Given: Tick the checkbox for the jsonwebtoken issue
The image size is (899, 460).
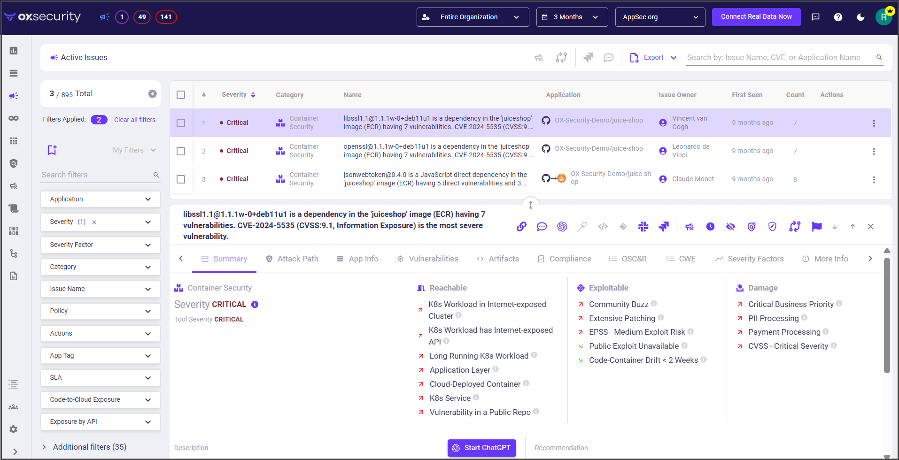Looking at the screenshot, I should pos(181,179).
